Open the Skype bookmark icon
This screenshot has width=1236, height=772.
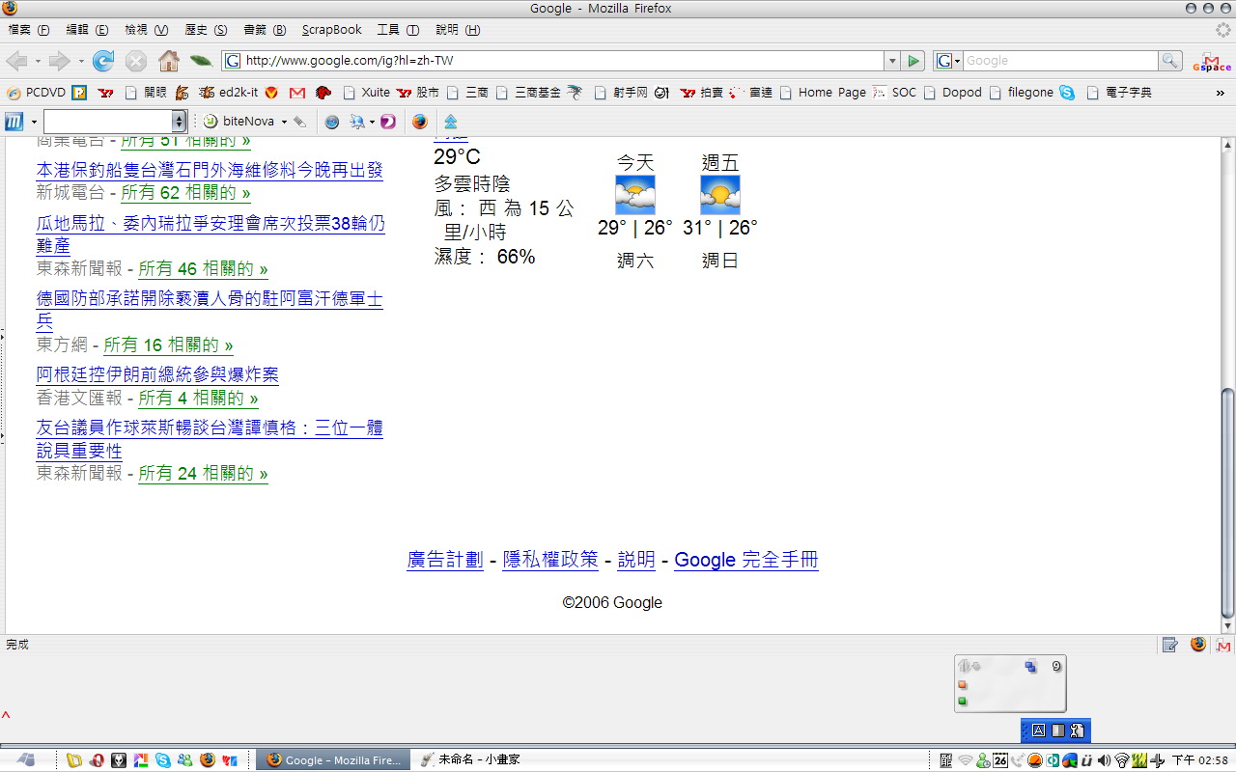click(1067, 93)
